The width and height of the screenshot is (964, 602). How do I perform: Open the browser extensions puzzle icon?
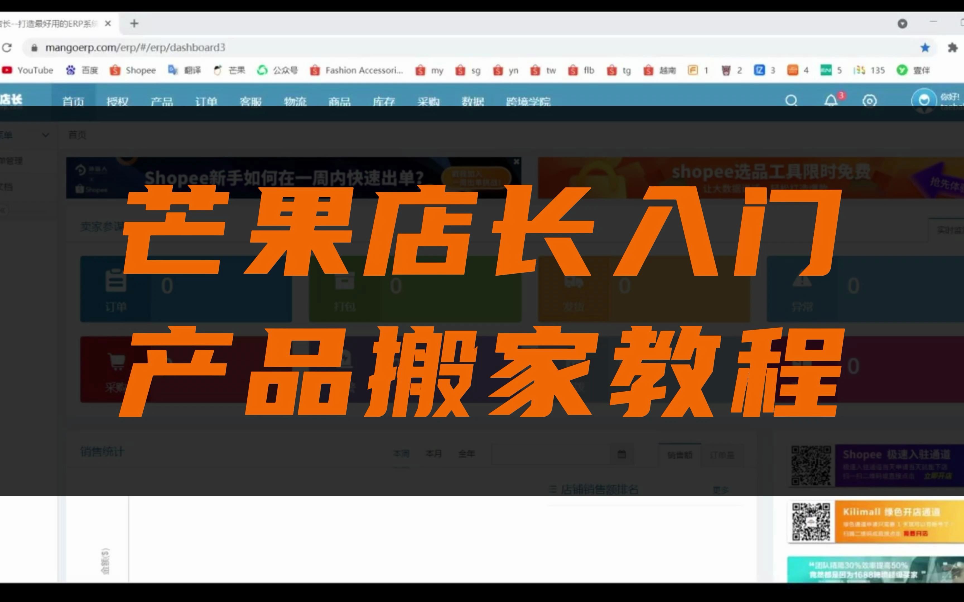click(953, 48)
